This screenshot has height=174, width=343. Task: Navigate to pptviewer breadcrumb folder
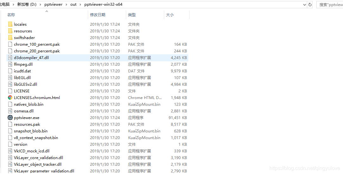pyautogui.click(x=53, y=4)
